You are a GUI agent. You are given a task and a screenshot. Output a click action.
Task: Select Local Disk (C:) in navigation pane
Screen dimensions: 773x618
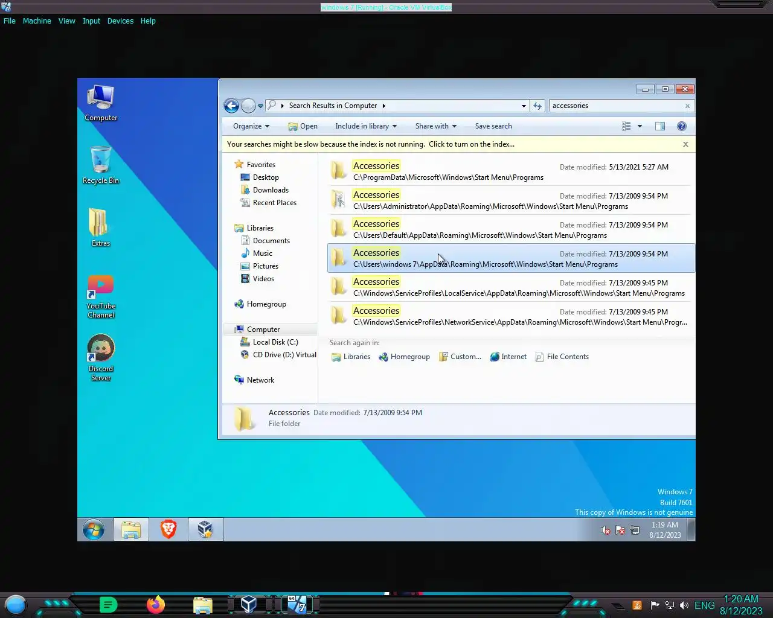coord(275,342)
